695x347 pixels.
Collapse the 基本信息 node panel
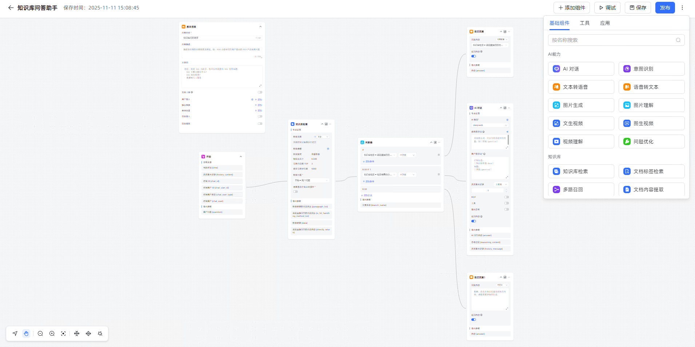click(260, 27)
